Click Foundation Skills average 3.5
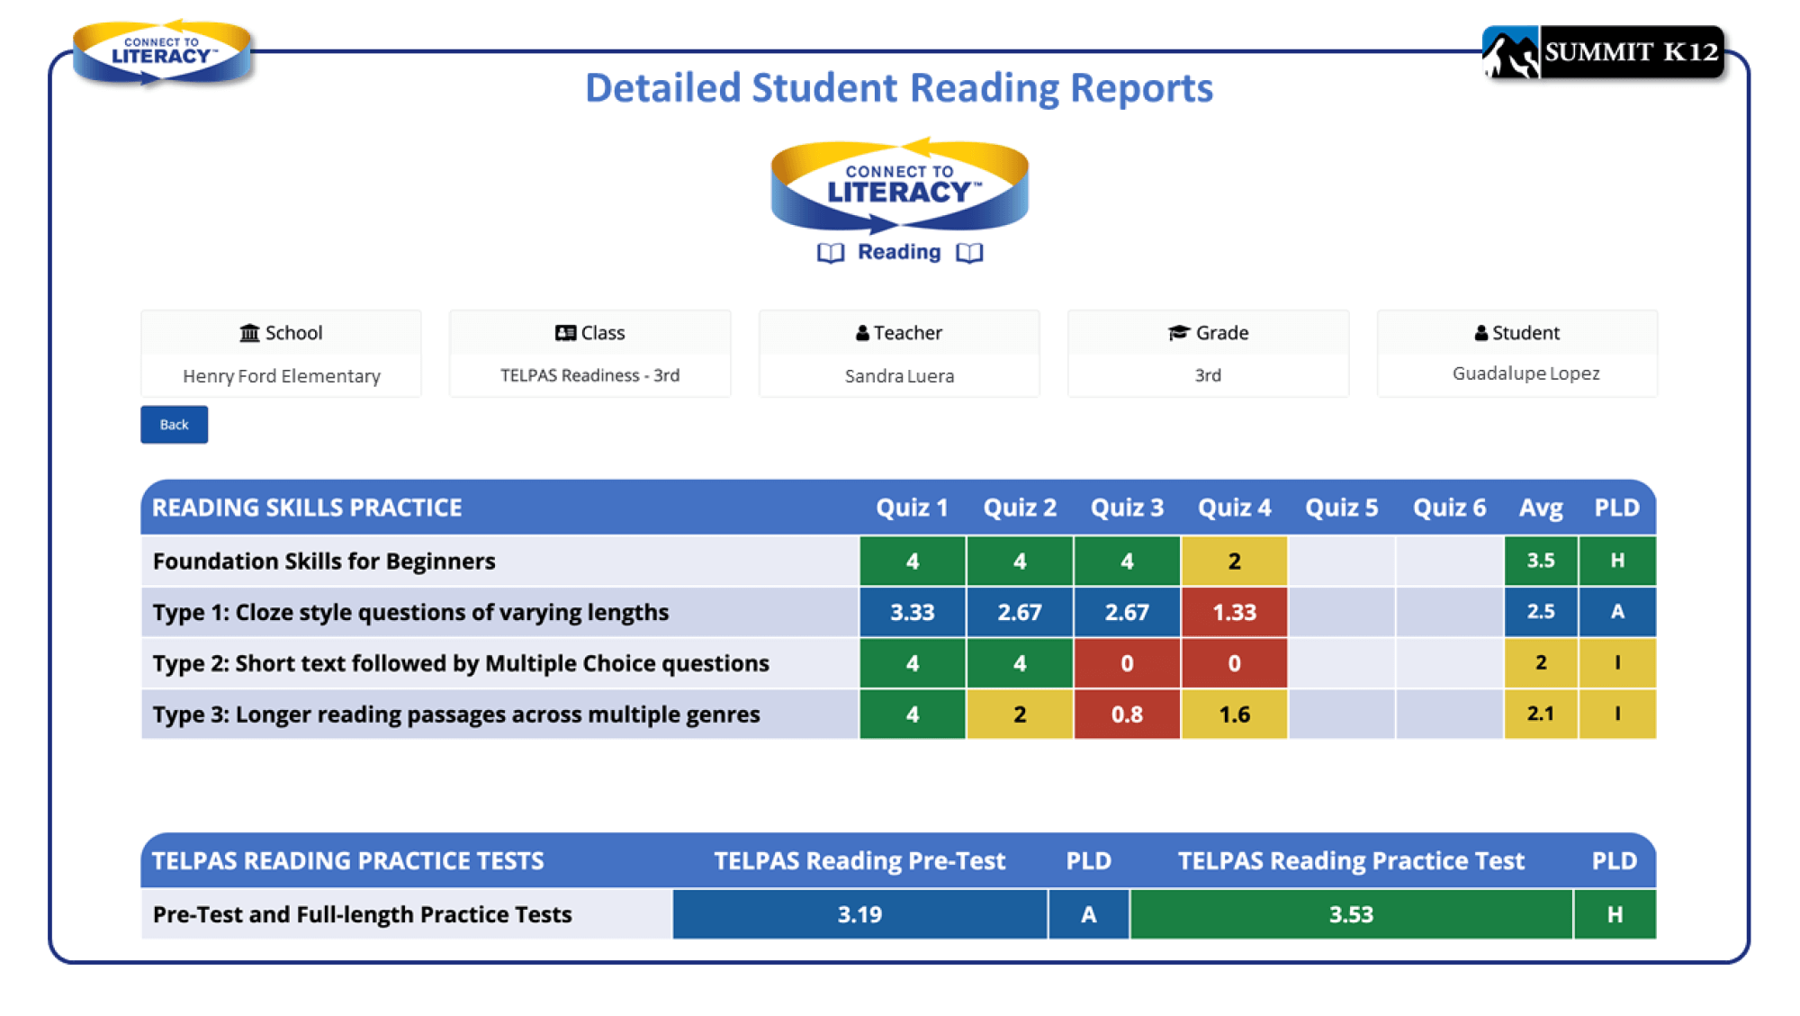Image resolution: width=1800 pixels, height=1016 pixels. (x=1541, y=561)
